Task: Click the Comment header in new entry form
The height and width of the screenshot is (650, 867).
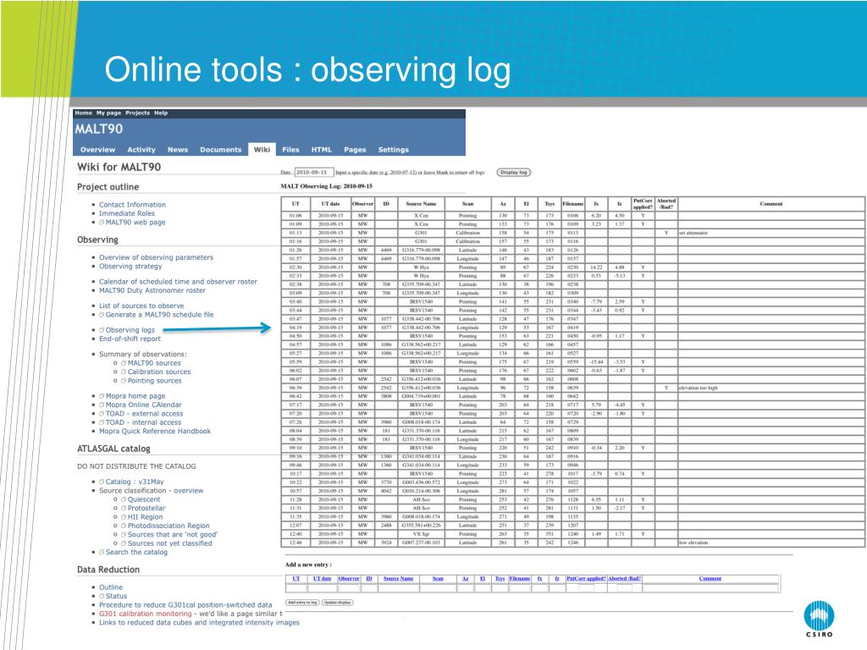Action: 710,579
